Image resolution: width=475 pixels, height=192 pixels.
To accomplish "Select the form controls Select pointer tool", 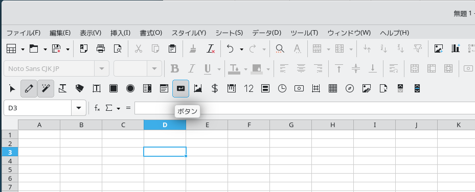I will point(12,88).
